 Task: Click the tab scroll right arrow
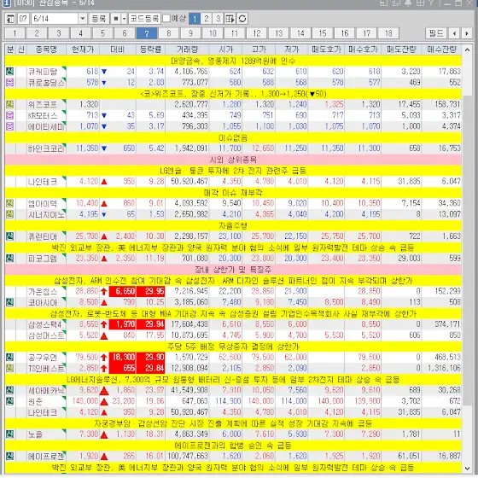[x=466, y=33]
